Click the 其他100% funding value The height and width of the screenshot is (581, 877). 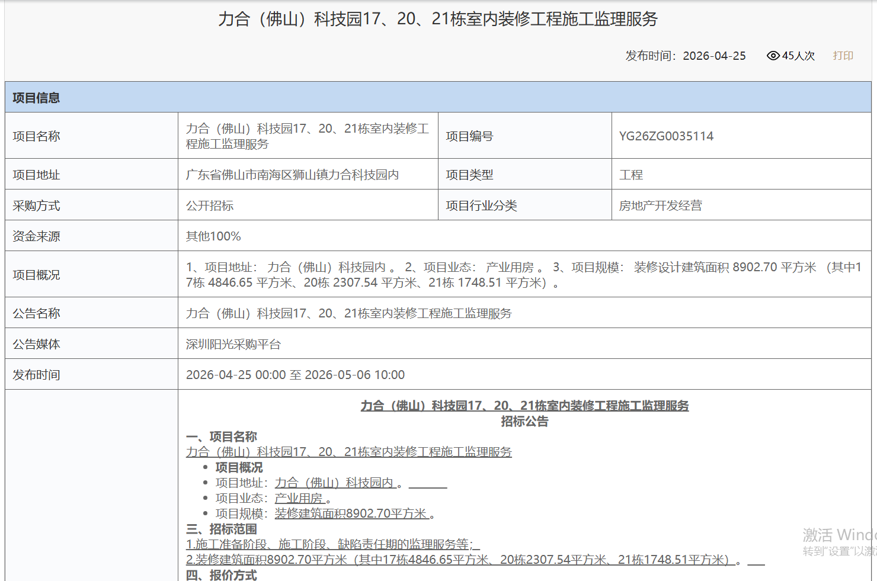213,236
